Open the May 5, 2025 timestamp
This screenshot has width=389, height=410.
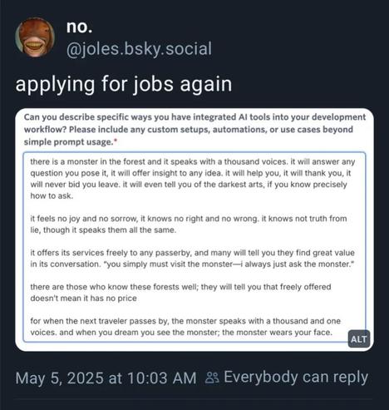click(106, 378)
